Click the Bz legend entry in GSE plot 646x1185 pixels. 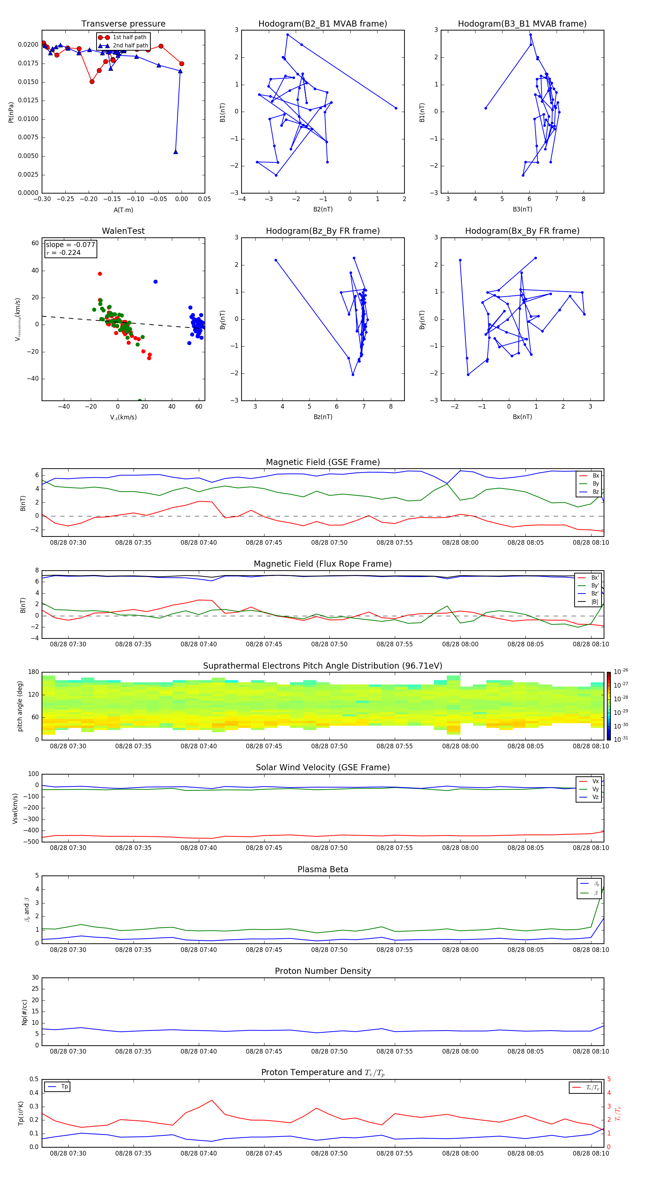(x=589, y=492)
